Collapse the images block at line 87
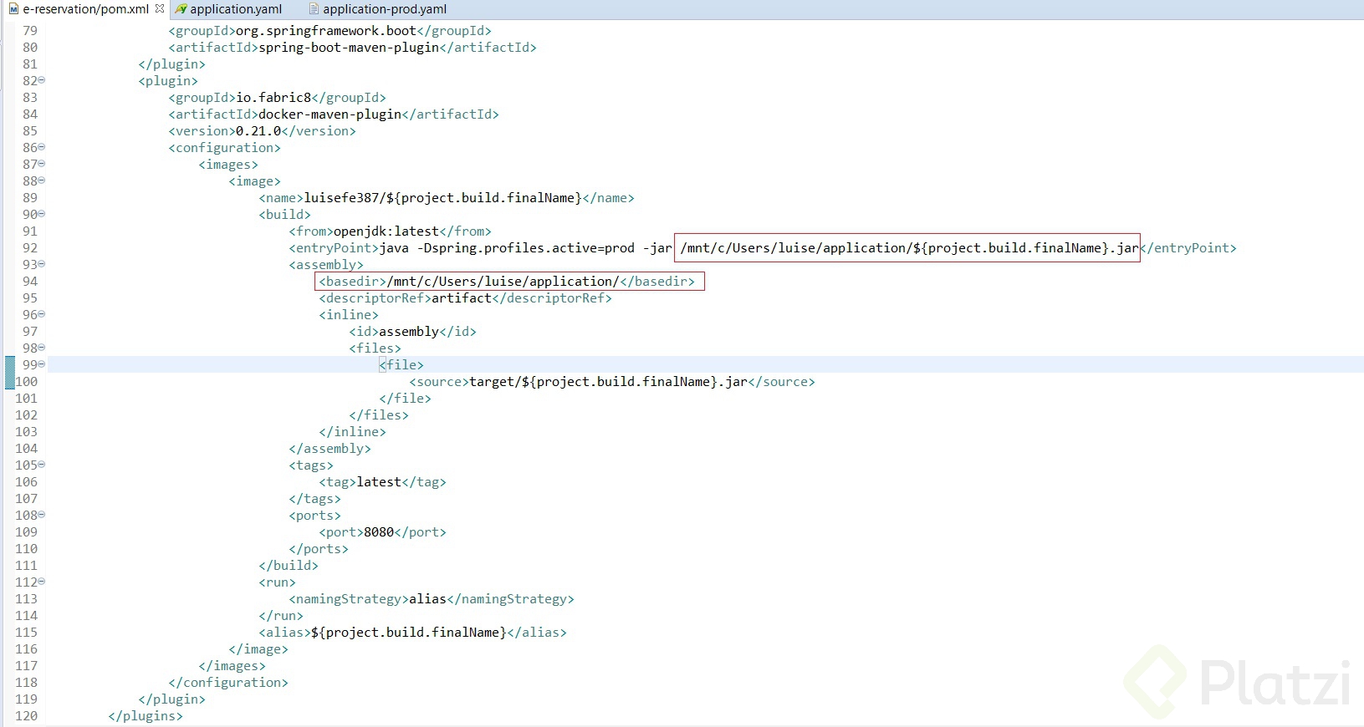 pyautogui.click(x=42, y=164)
